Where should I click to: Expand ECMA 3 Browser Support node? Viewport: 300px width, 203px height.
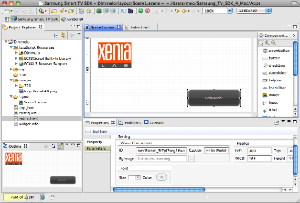click(16, 63)
